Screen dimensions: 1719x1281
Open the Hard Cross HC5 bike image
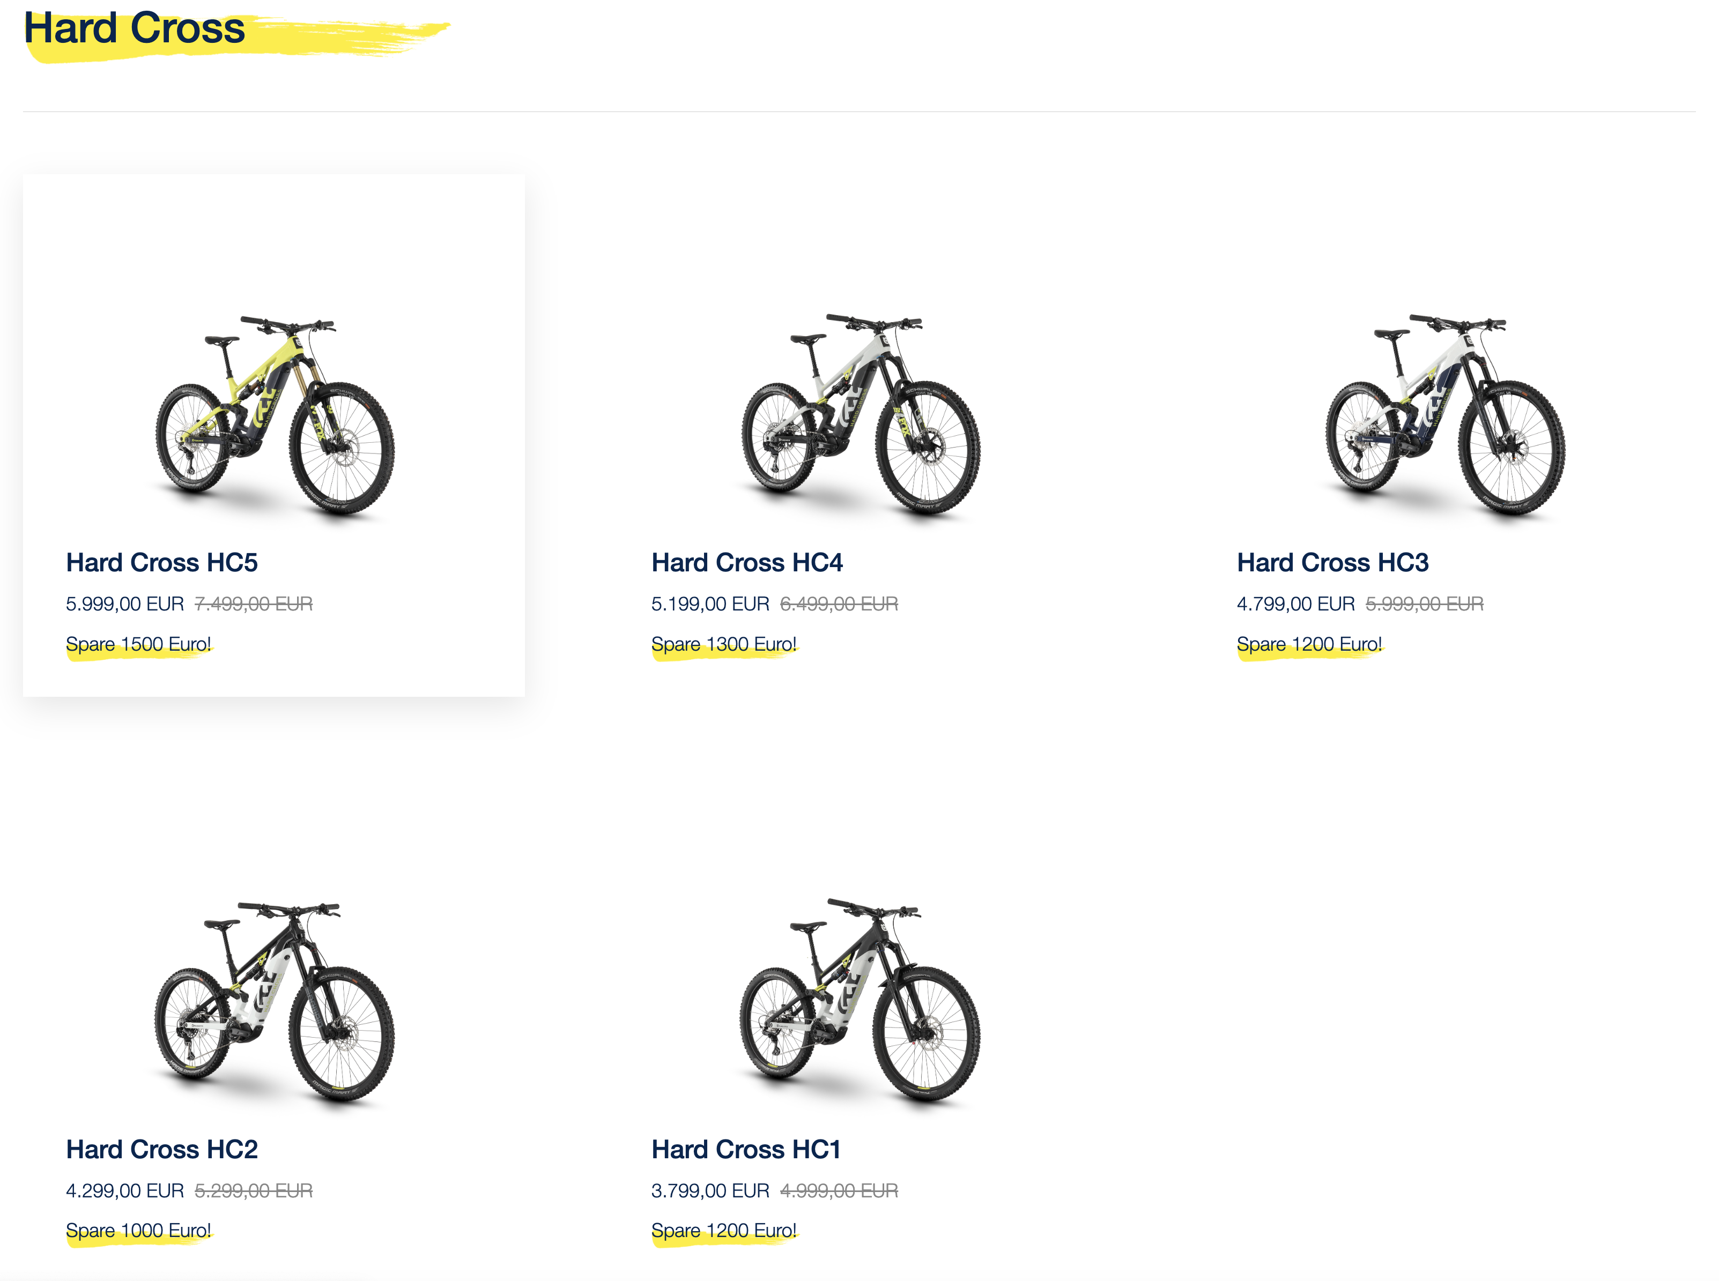point(275,415)
